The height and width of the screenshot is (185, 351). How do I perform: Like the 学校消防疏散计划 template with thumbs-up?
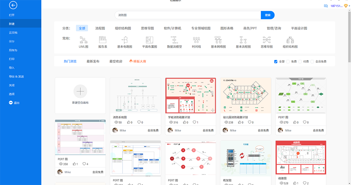pos(184,122)
